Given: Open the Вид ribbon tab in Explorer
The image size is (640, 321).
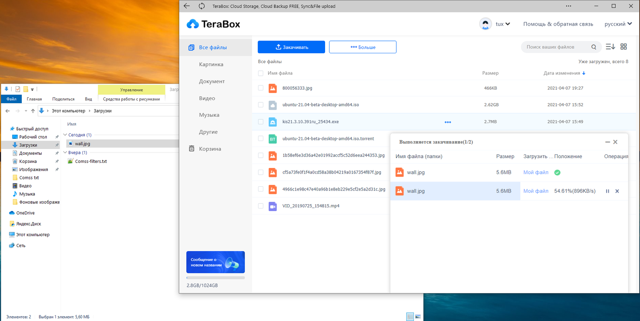Looking at the screenshot, I should [88, 99].
